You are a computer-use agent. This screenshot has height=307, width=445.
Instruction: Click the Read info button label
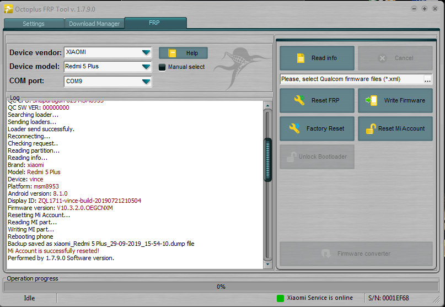(324, 58)
